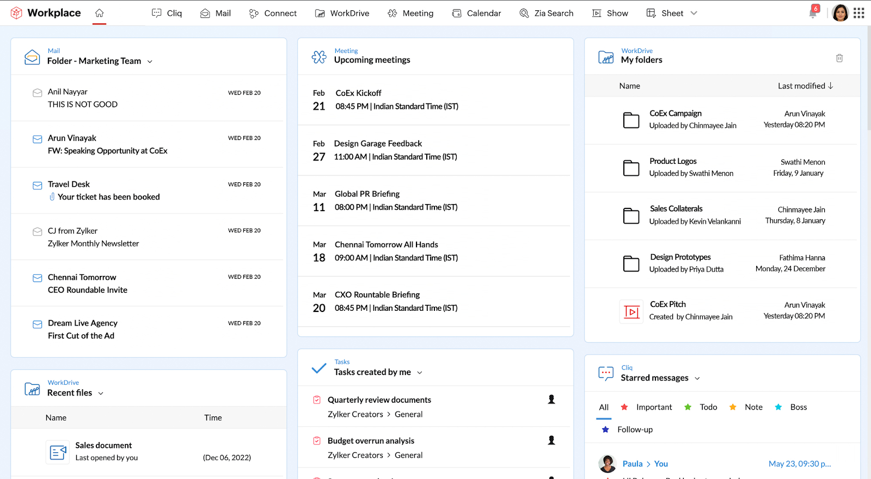Open Design Garage Feedback meeting

(x=434, y=150)
